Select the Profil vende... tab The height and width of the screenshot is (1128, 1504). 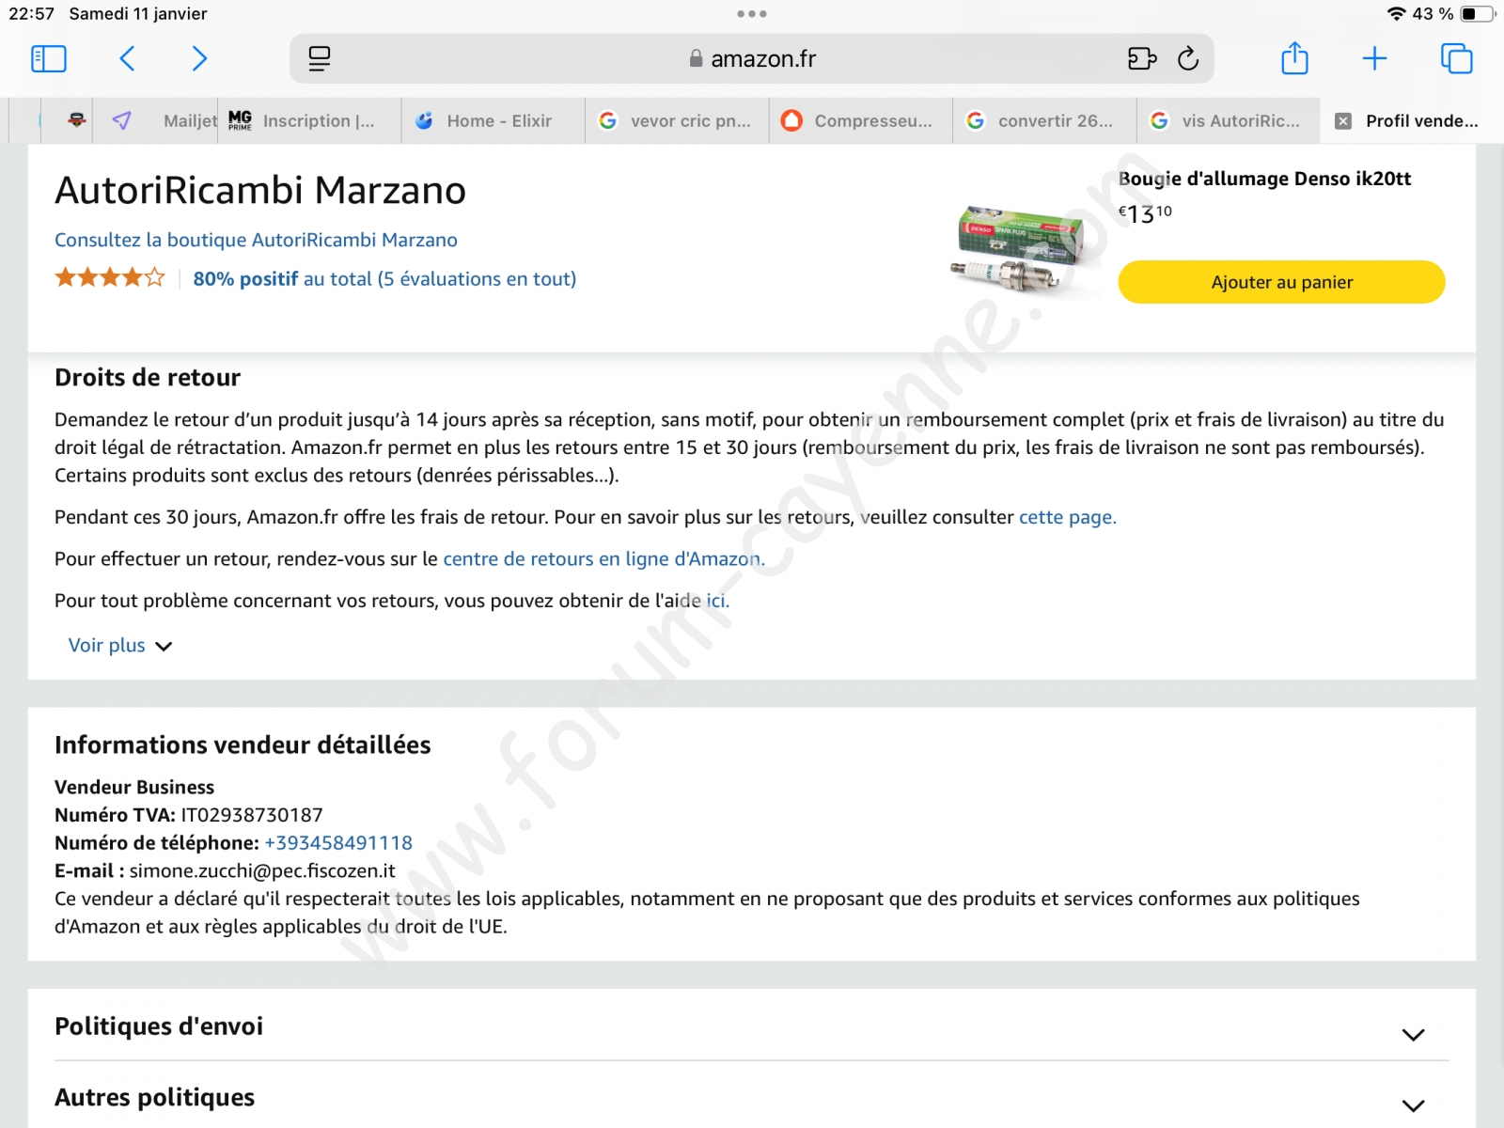click(x=1412, y=121)
